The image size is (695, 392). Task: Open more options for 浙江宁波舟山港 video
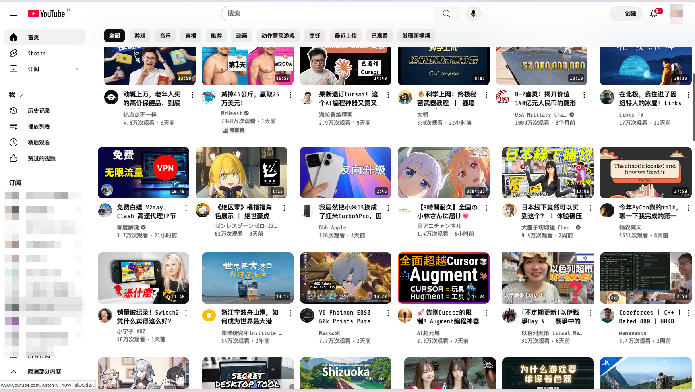(290, 313)
